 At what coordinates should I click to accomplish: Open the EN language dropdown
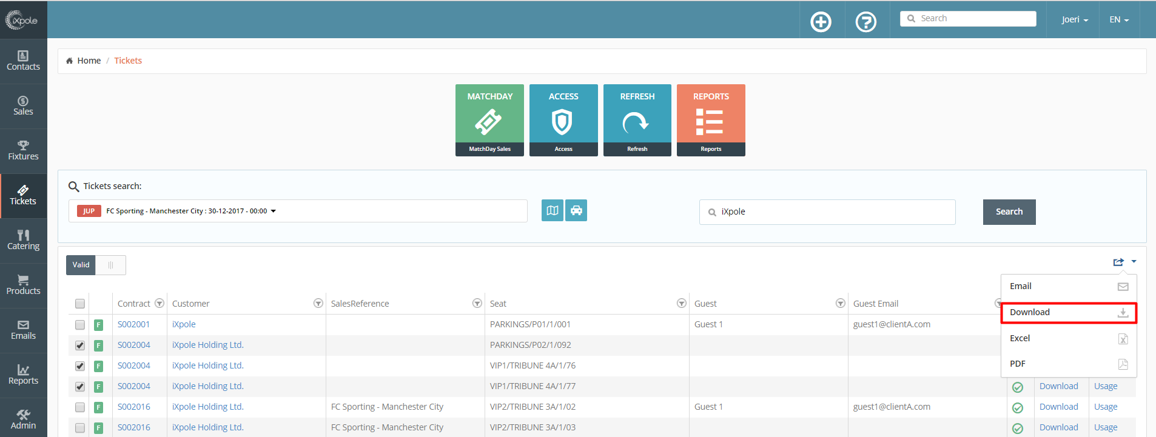pyautogui.click(x=1119, y=19)
